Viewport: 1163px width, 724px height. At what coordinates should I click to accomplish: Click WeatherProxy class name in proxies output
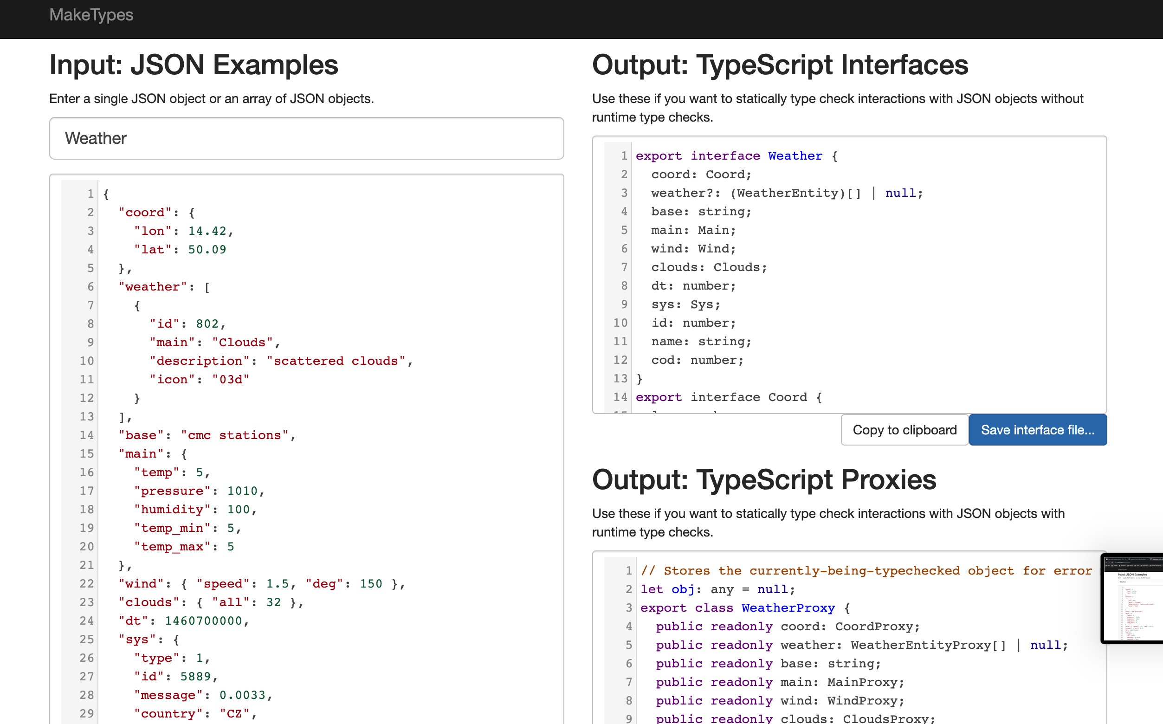788,608
